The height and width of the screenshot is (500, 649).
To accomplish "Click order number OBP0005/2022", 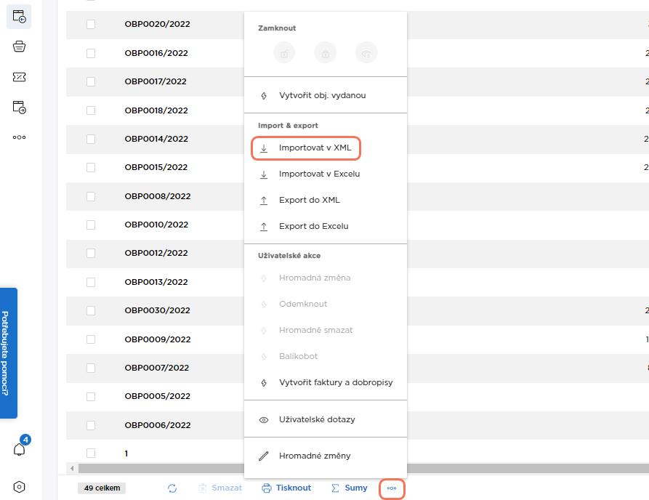I will point(157,396).
